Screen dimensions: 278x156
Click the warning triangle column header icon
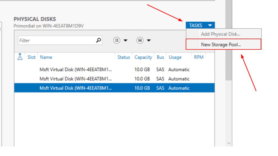click(x=20, y=57)
